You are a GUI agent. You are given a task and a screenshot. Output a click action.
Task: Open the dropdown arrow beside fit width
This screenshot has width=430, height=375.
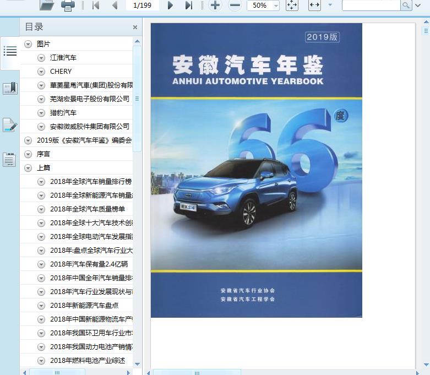tap(330, 6)
